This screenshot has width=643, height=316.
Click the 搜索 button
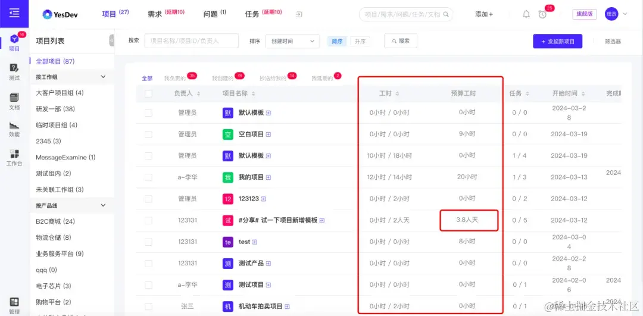pyautogui.click(x=401, y=41)
